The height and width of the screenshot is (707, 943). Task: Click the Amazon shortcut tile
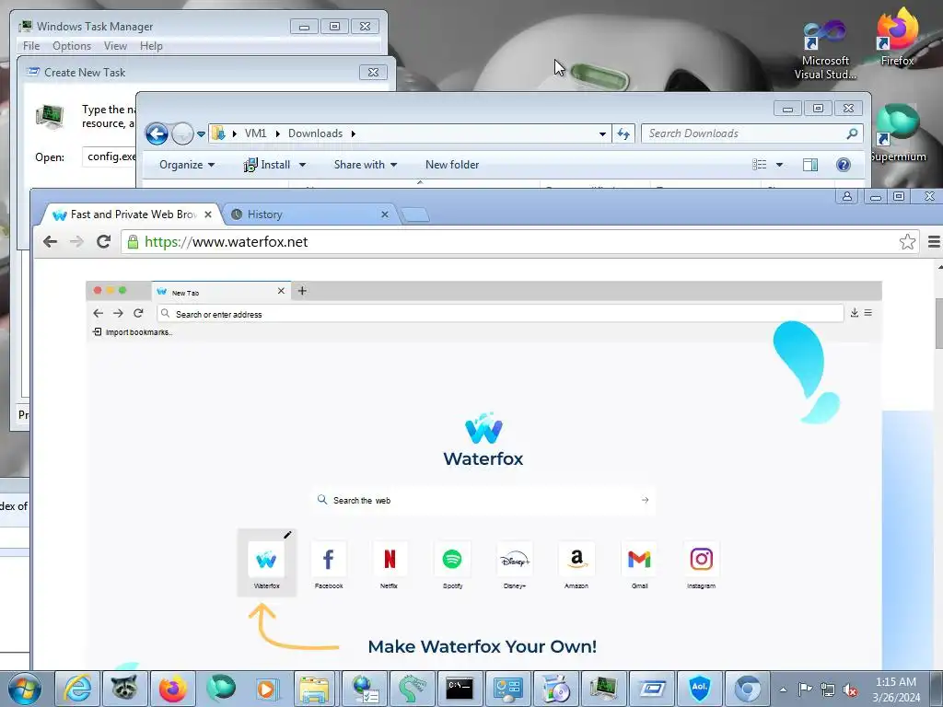[x=576, y=564]
